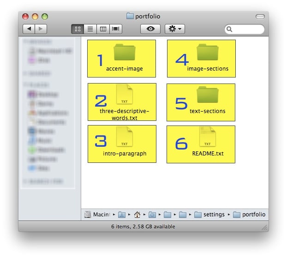Image resolution: width=287 pixels, height=257 pixels.
Task: Click the accent-image file name label
Action: pyautogui.click(x=125, y=69)
